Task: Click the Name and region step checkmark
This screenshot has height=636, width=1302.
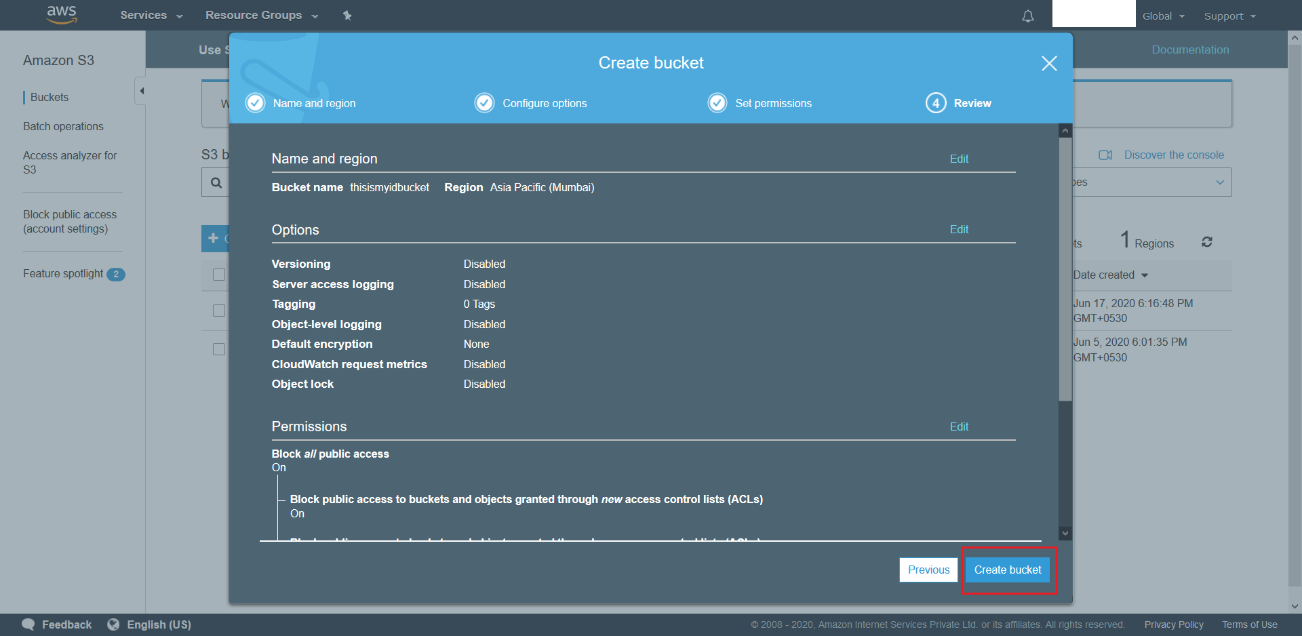Action: coord(255,103)
